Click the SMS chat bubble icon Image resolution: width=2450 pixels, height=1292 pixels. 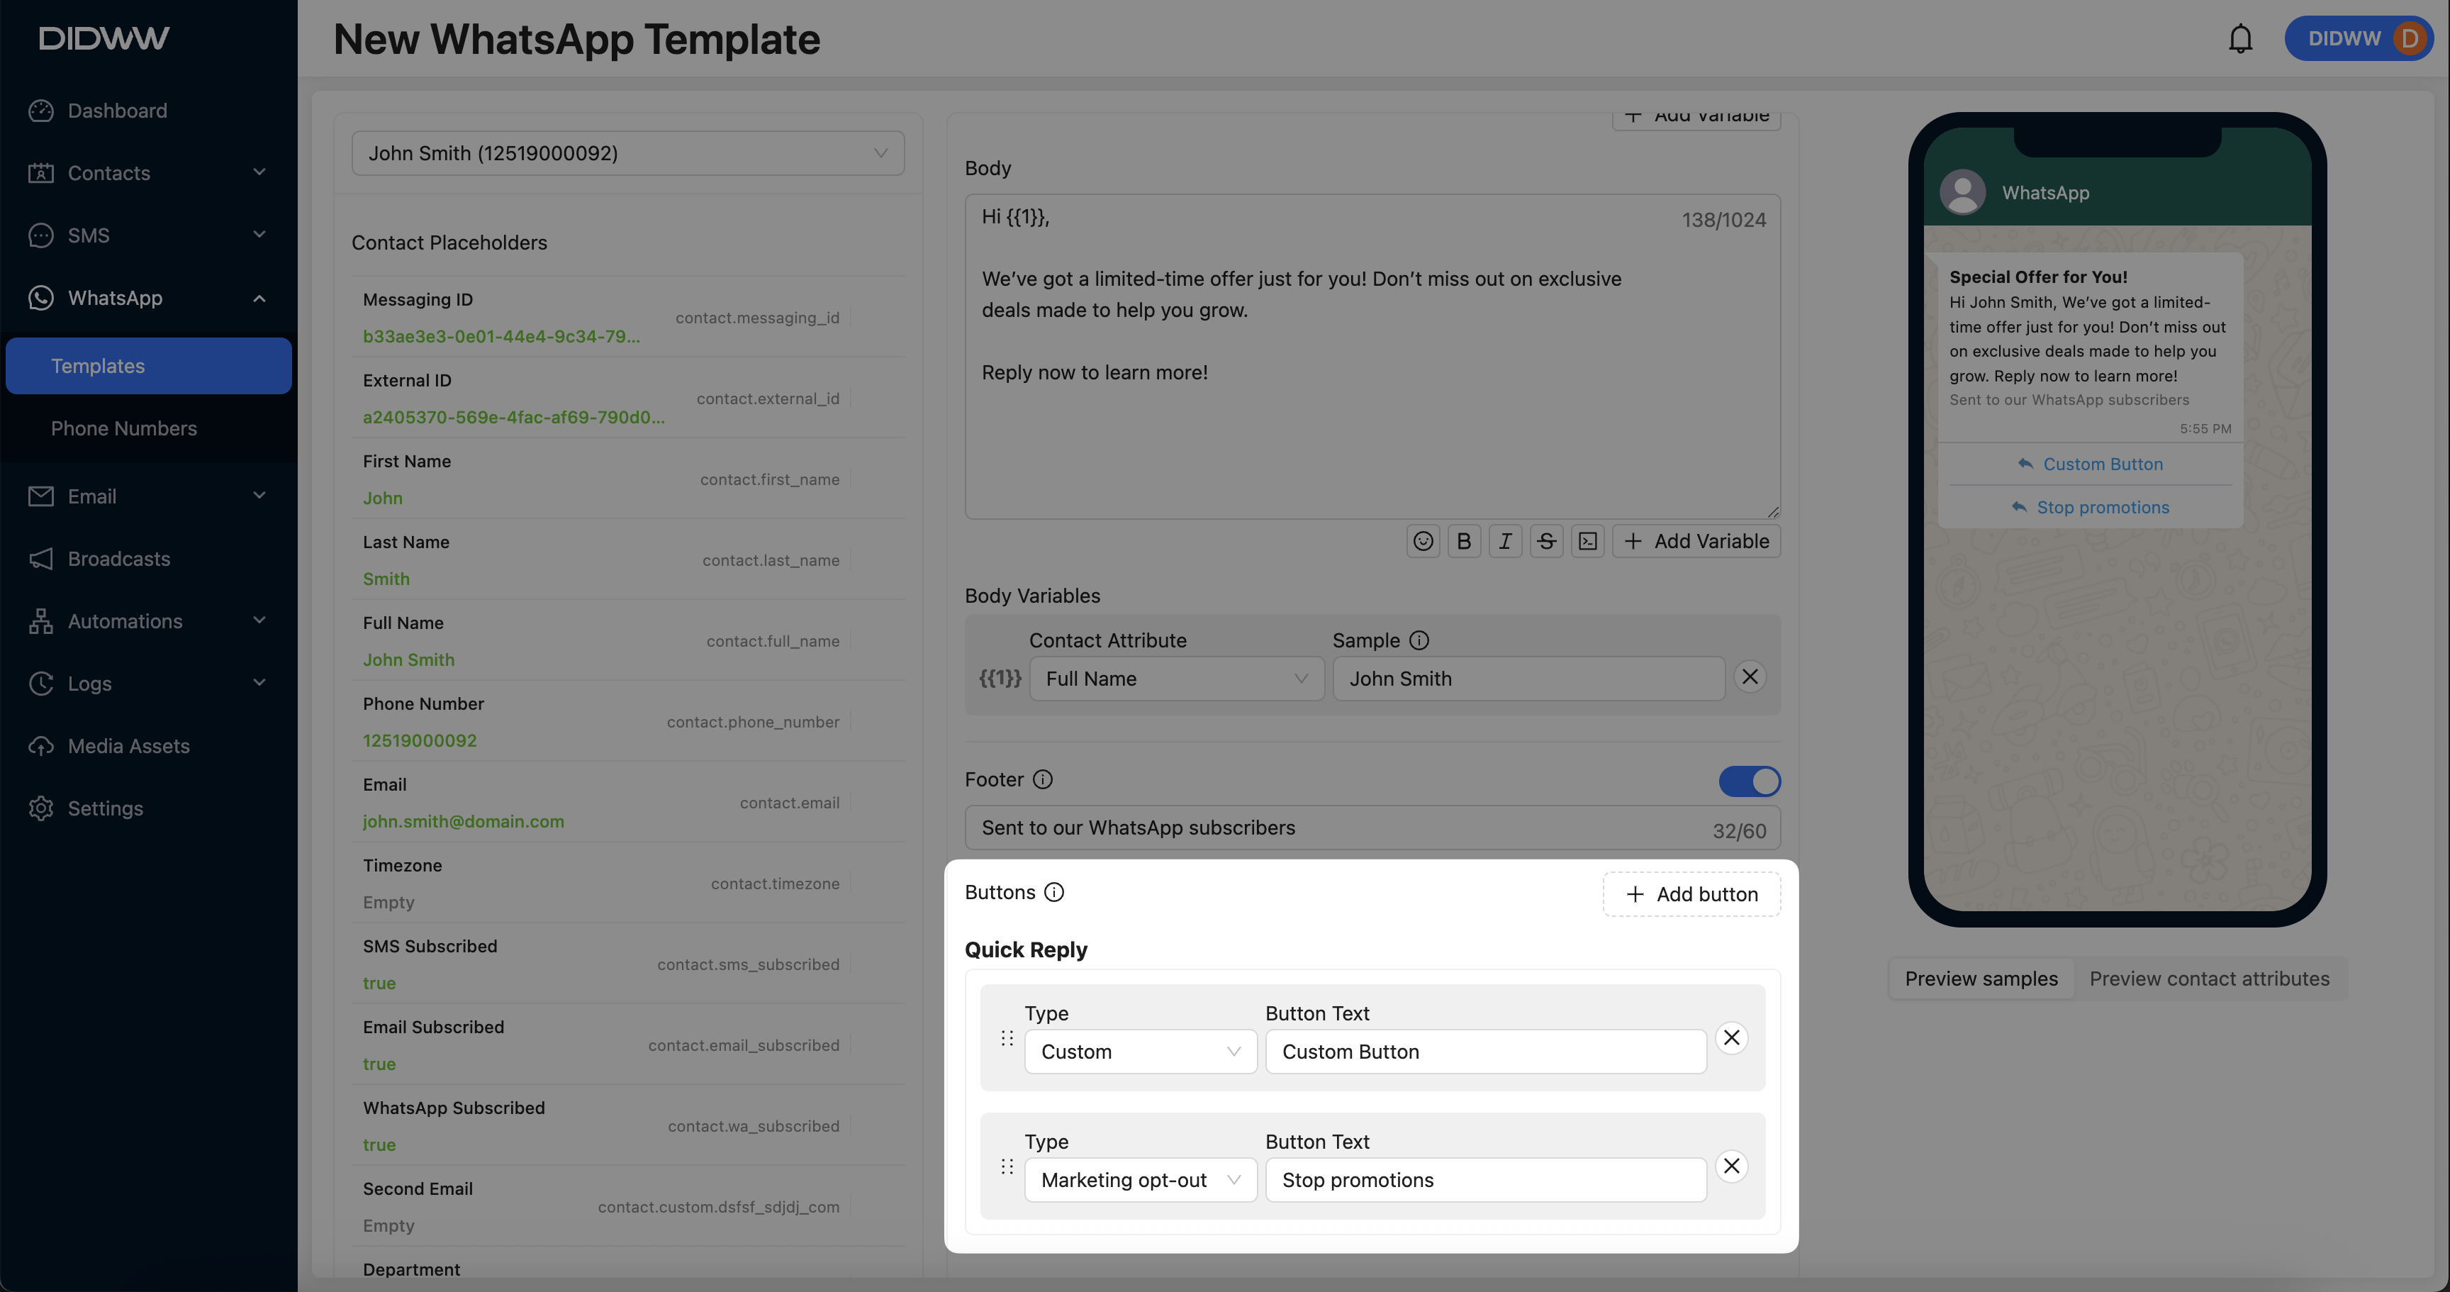coord(41,235)
